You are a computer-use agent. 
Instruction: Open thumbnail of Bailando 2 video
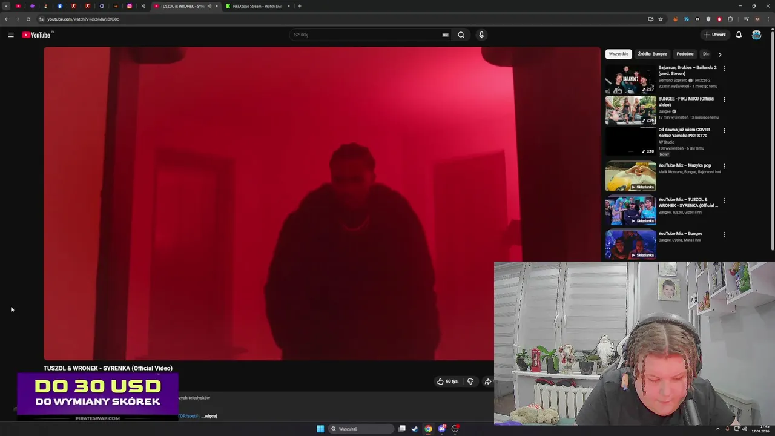tap(630, 79)
